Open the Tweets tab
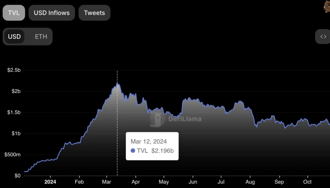The height and width of the screenshot is (188, 330). point(94,13)
